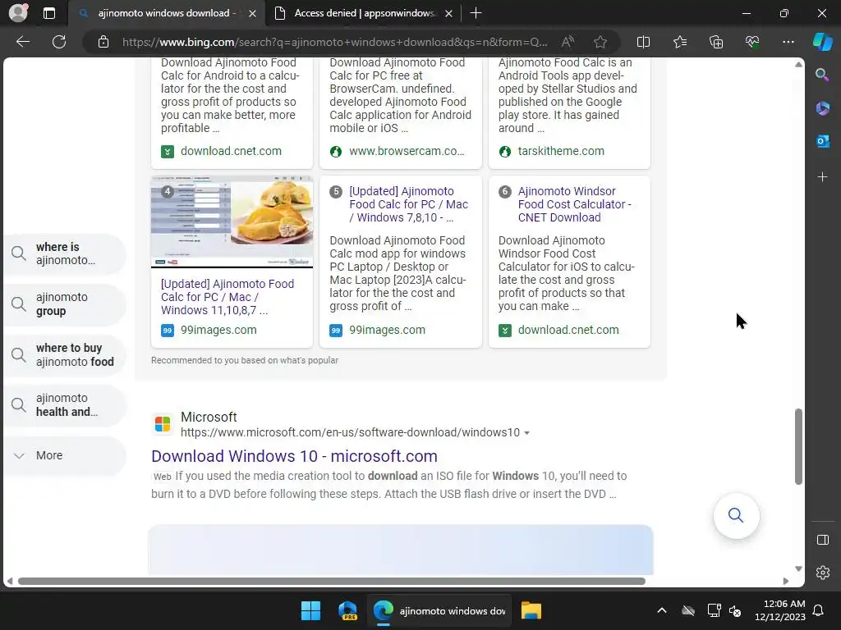The image size is (841, 630).
Task: Click the Microsoft site name above URL
Action: click(x=209, y=417)
